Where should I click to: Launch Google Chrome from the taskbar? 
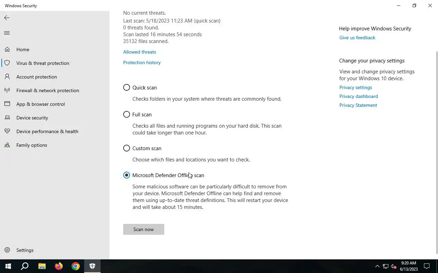[76, 266]
